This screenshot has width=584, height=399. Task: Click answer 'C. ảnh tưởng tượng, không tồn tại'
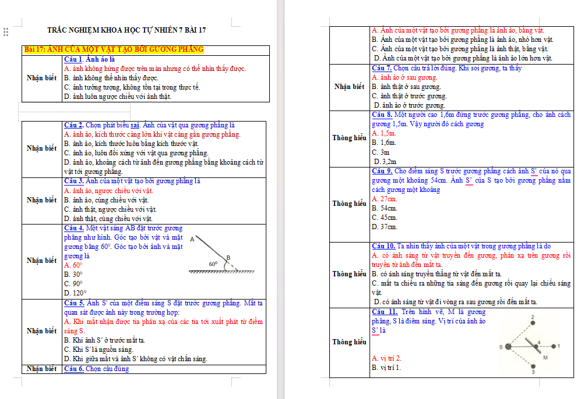132,87
